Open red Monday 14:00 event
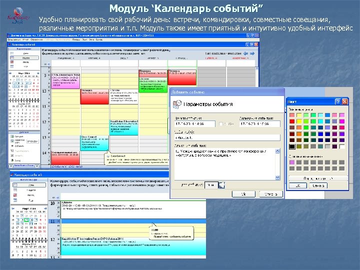Viewport: 360px width, 270px height. [x=65, y=157]
